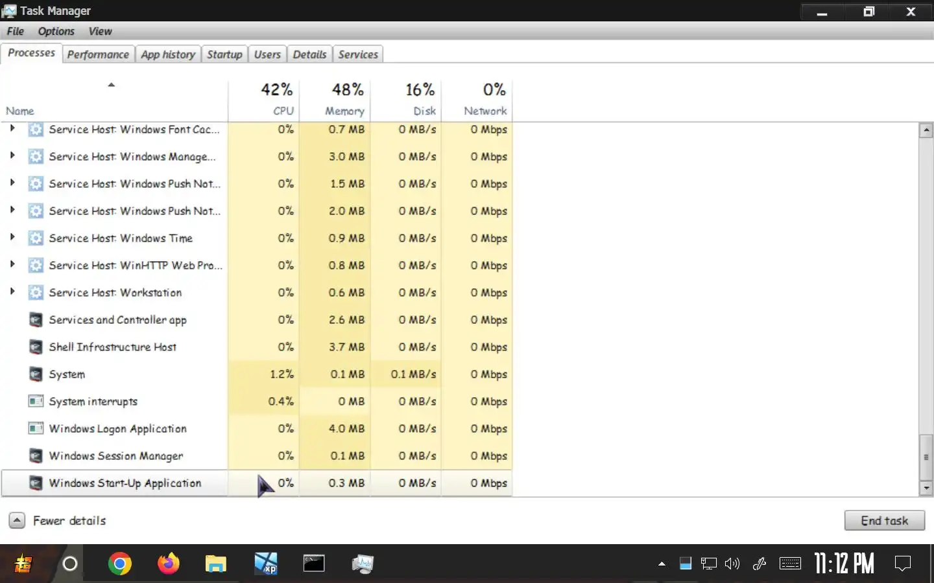Switch to the App history tab
Screen dimensions: 934x583
click(x=168, y=54)
